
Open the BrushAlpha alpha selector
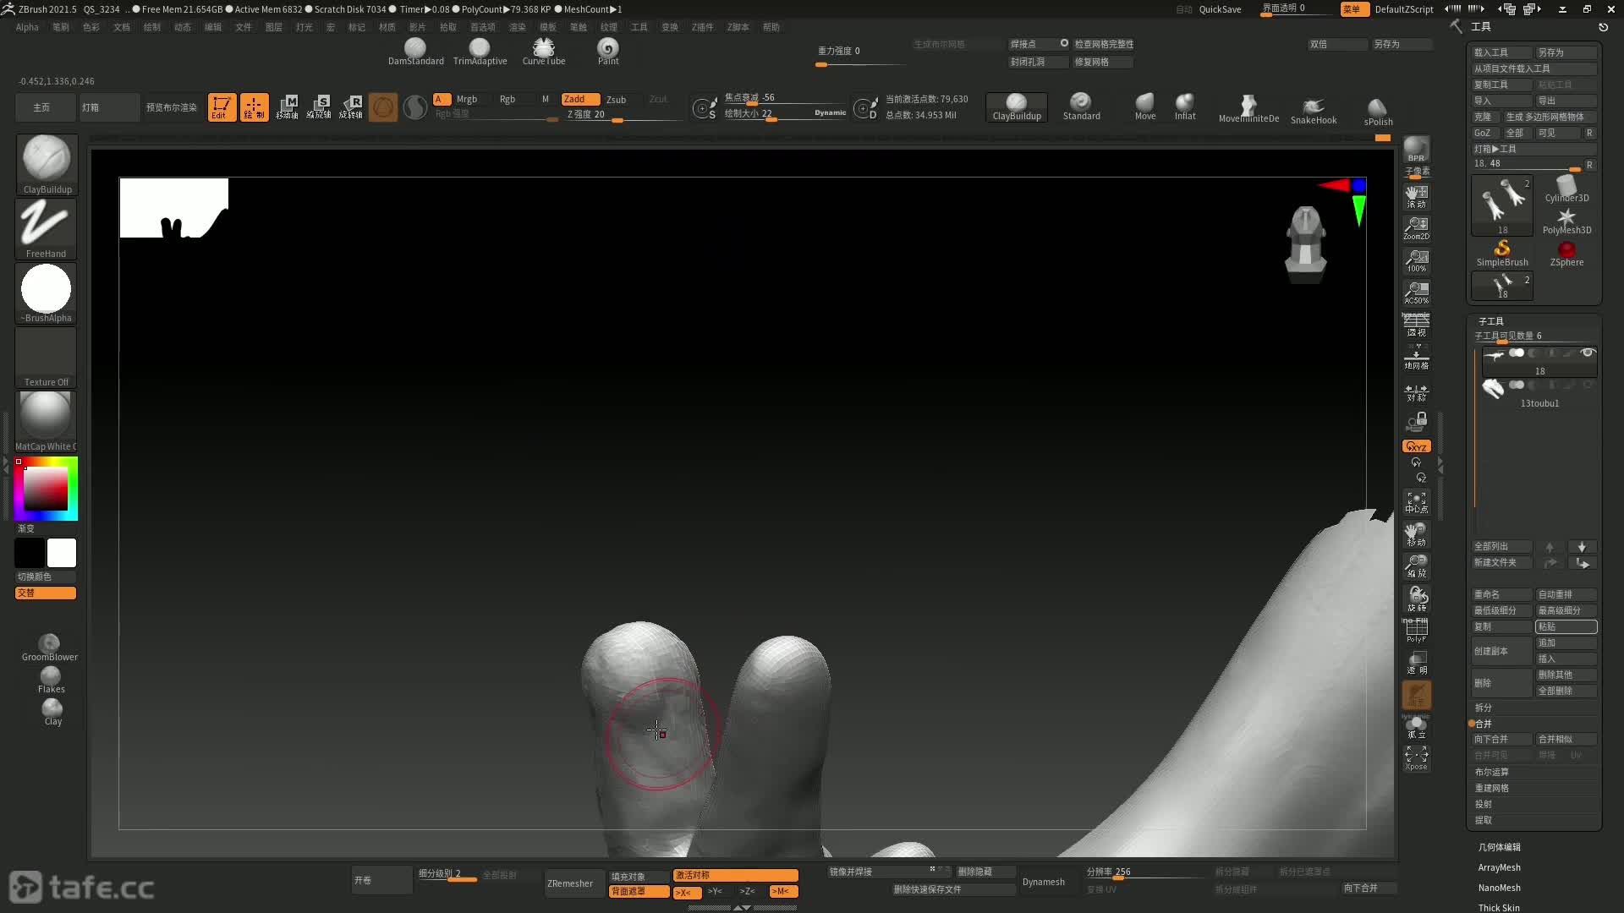click(46, 292)
